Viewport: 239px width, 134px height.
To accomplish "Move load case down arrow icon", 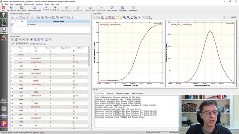I will (35, 17).
